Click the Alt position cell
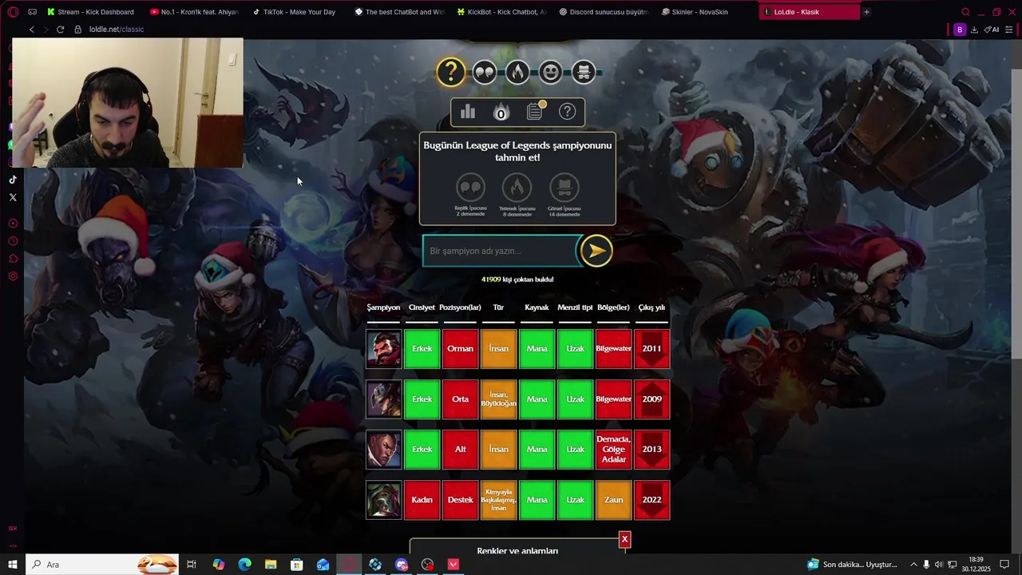1022x575 pixels. [460, 449]
